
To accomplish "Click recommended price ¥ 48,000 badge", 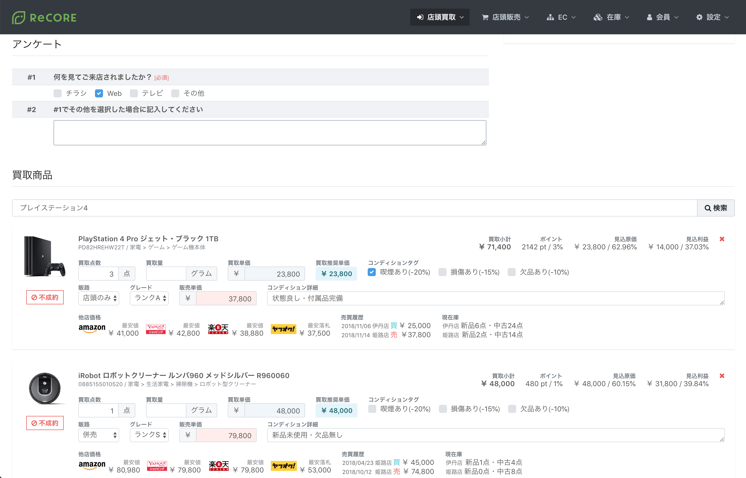I will click(x=336, y=411).
